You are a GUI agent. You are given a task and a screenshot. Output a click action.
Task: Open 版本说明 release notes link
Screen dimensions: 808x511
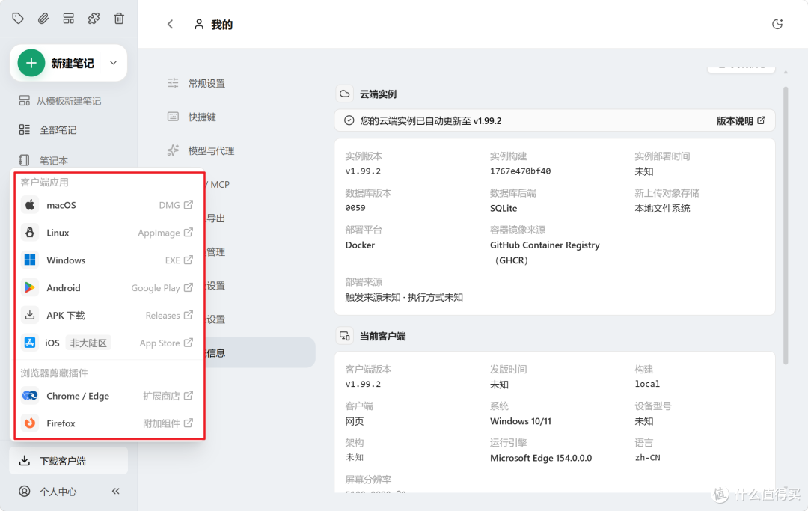(741, 121)
